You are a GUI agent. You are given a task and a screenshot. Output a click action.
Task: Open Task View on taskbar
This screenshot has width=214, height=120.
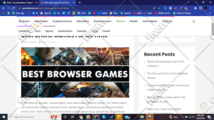tap(73, 117)
